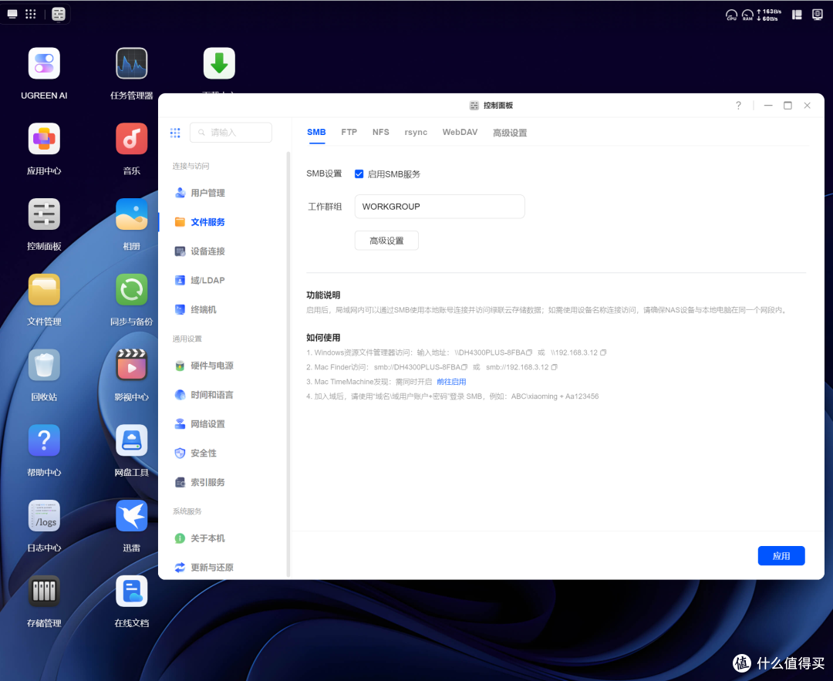Click the show desktop icon in top bar
This screenshot has height=681, width=833.
tap(12, 15)
